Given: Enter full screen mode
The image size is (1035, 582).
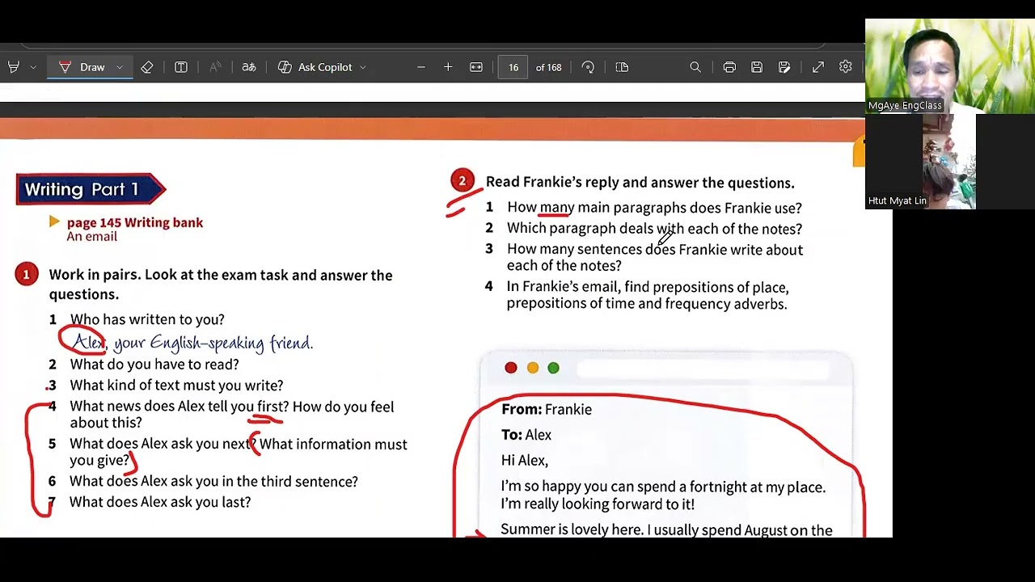Looking at the screenshot, I should [x=818, y=67].
